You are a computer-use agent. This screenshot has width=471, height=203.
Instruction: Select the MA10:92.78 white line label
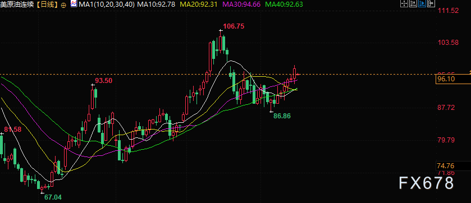(156, 4)
